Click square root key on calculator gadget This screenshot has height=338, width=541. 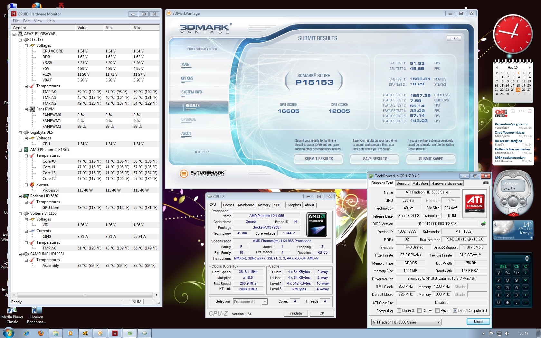coord(498,273)
